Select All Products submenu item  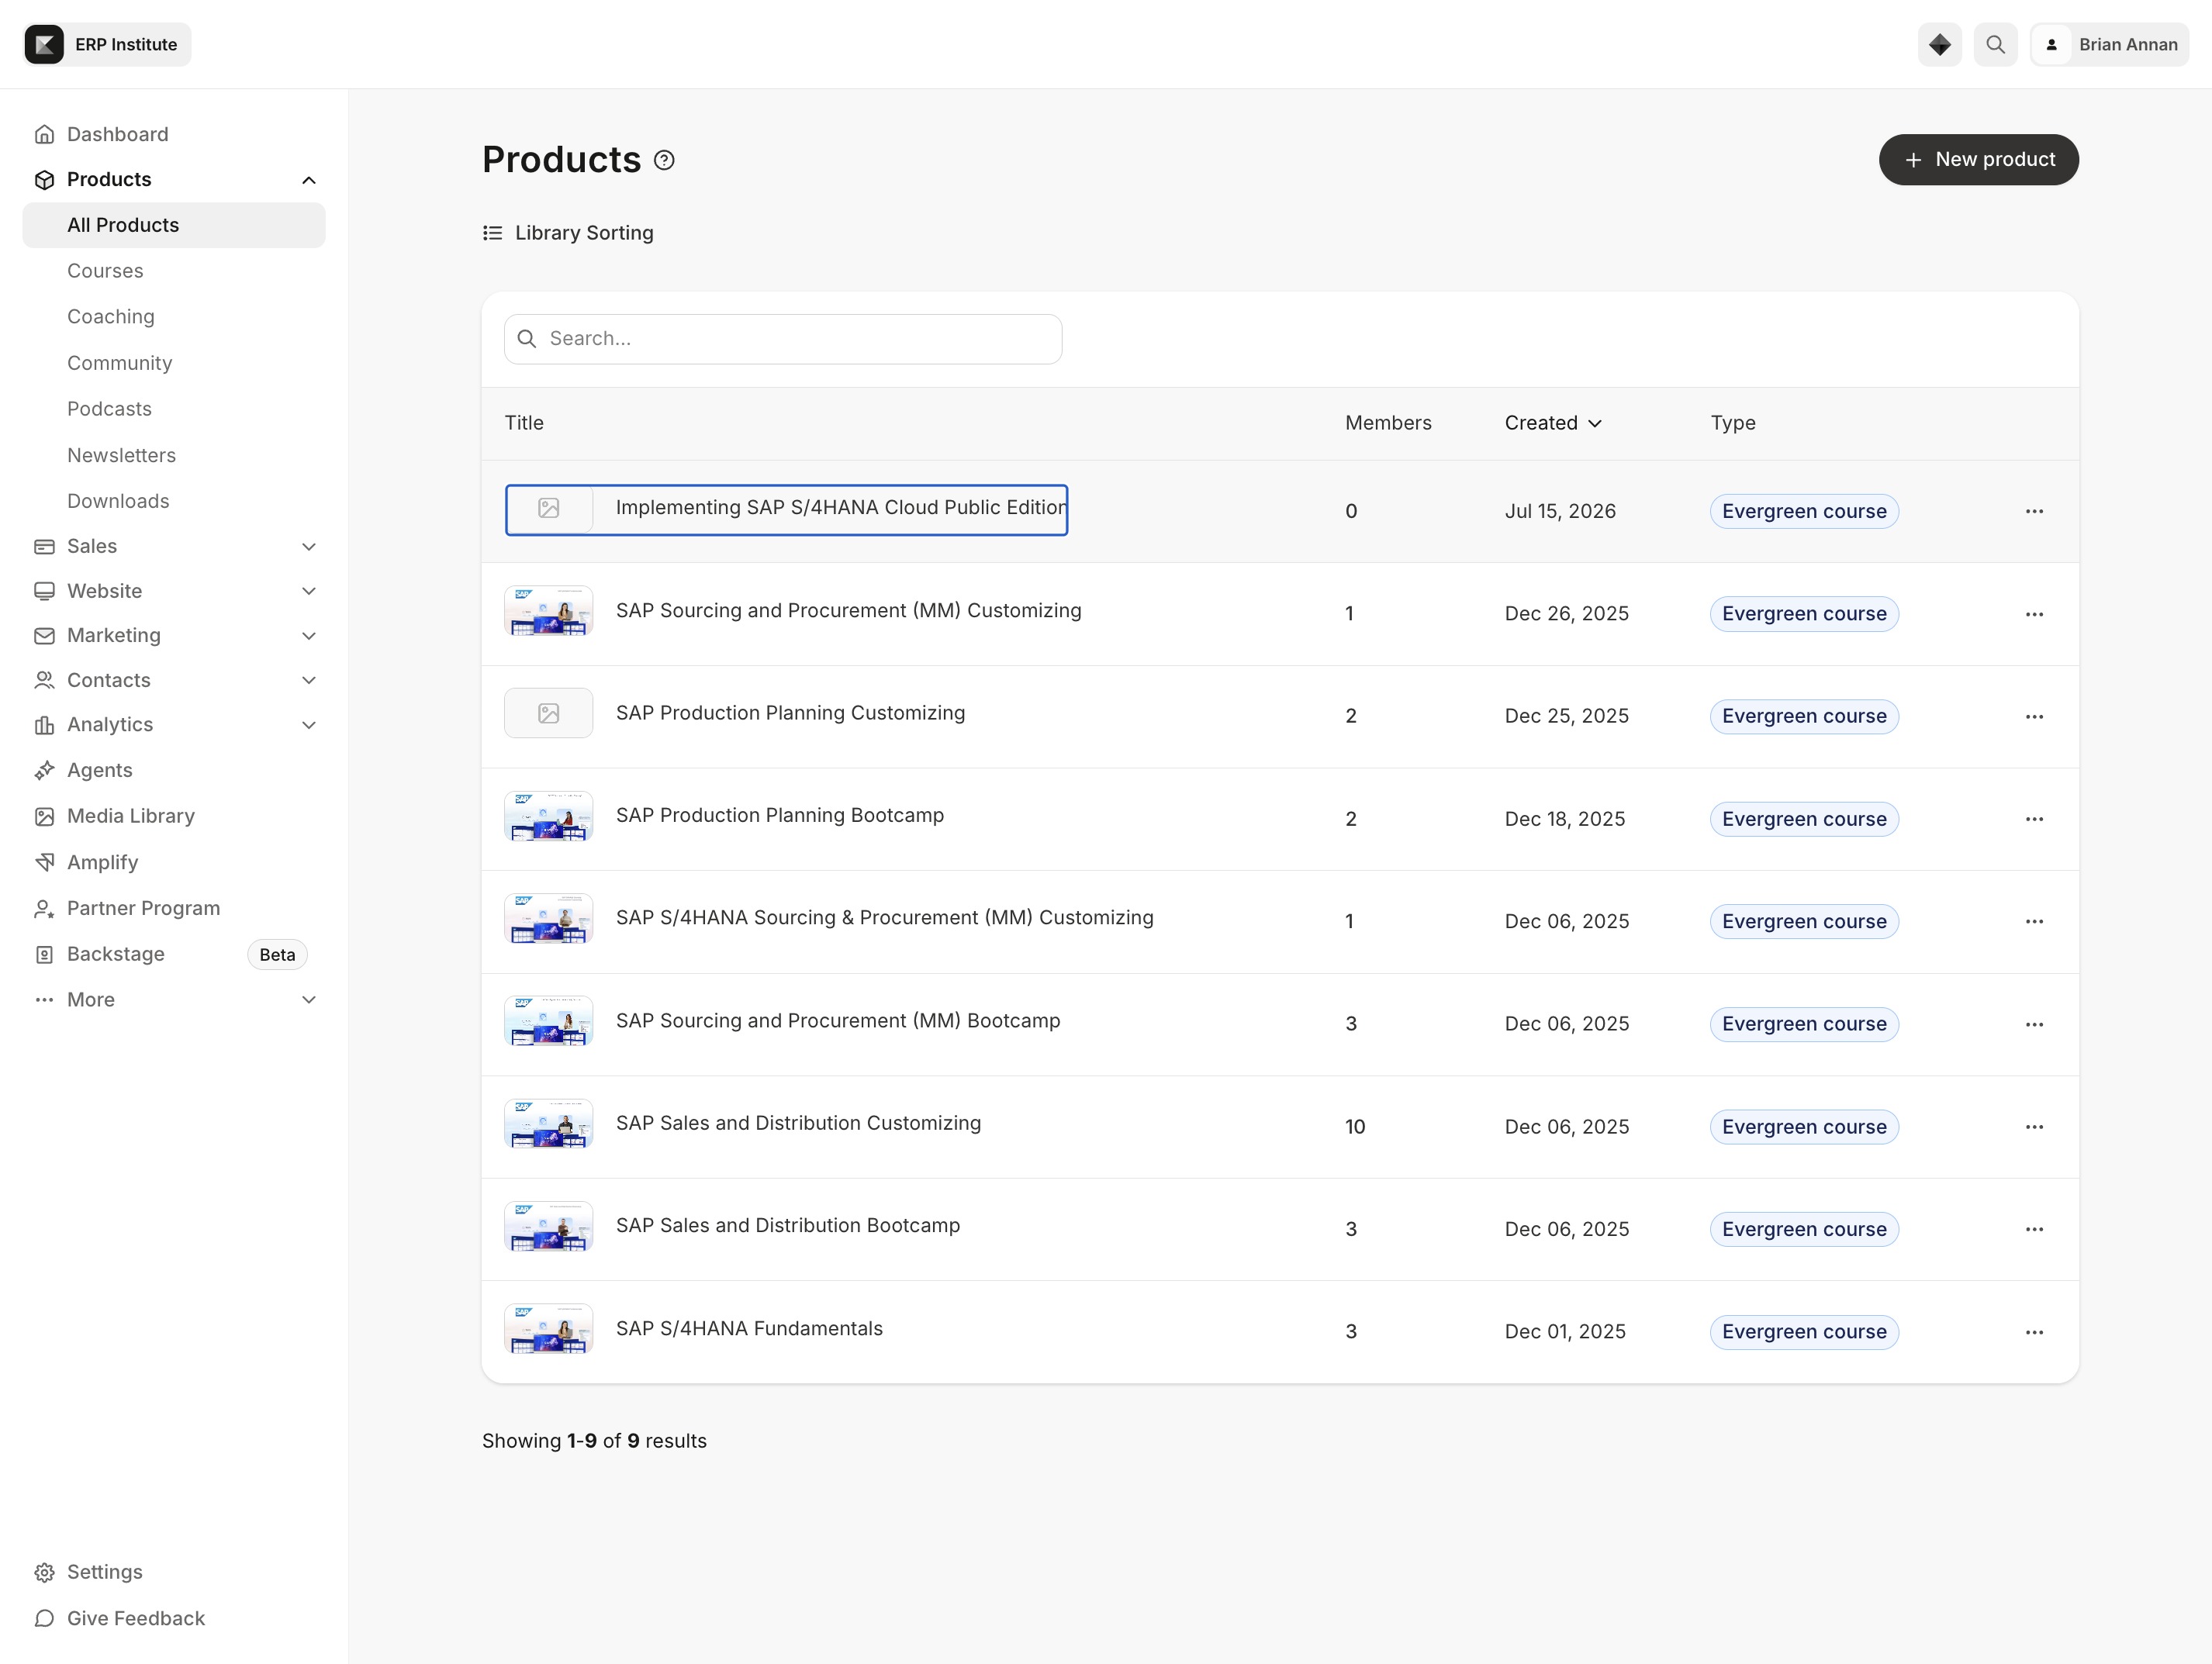174,225
